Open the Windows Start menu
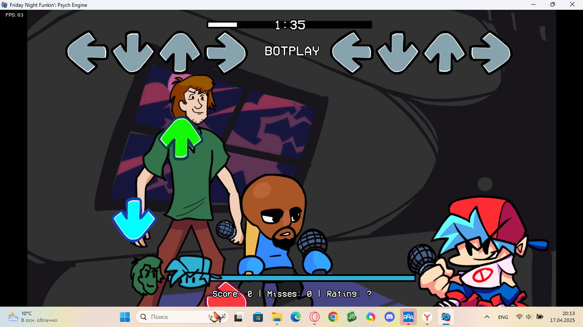Screen dimensions: 583x327 (x=125, y=317)
